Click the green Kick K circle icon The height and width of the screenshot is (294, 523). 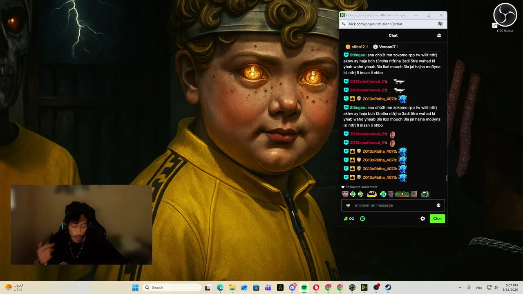coord(362,218)
